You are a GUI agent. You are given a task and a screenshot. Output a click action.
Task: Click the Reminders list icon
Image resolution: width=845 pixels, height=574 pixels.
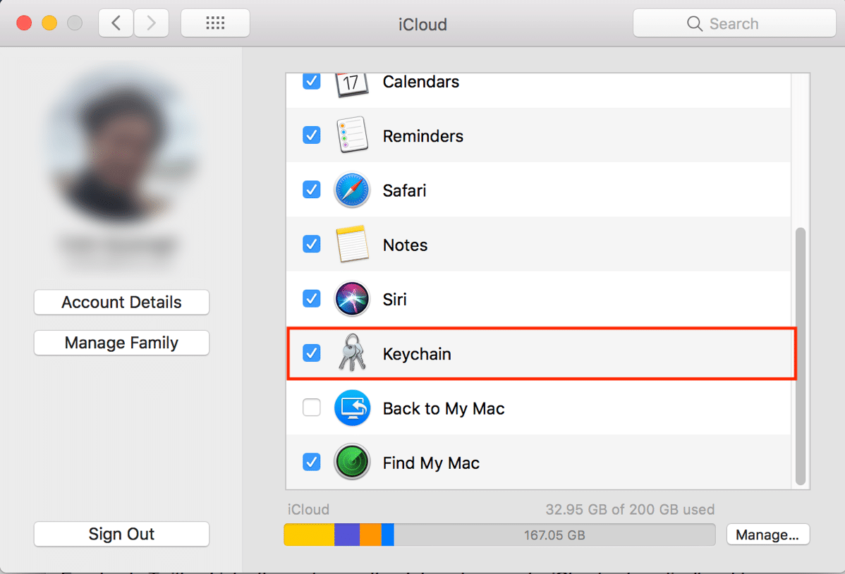point(352,135)
